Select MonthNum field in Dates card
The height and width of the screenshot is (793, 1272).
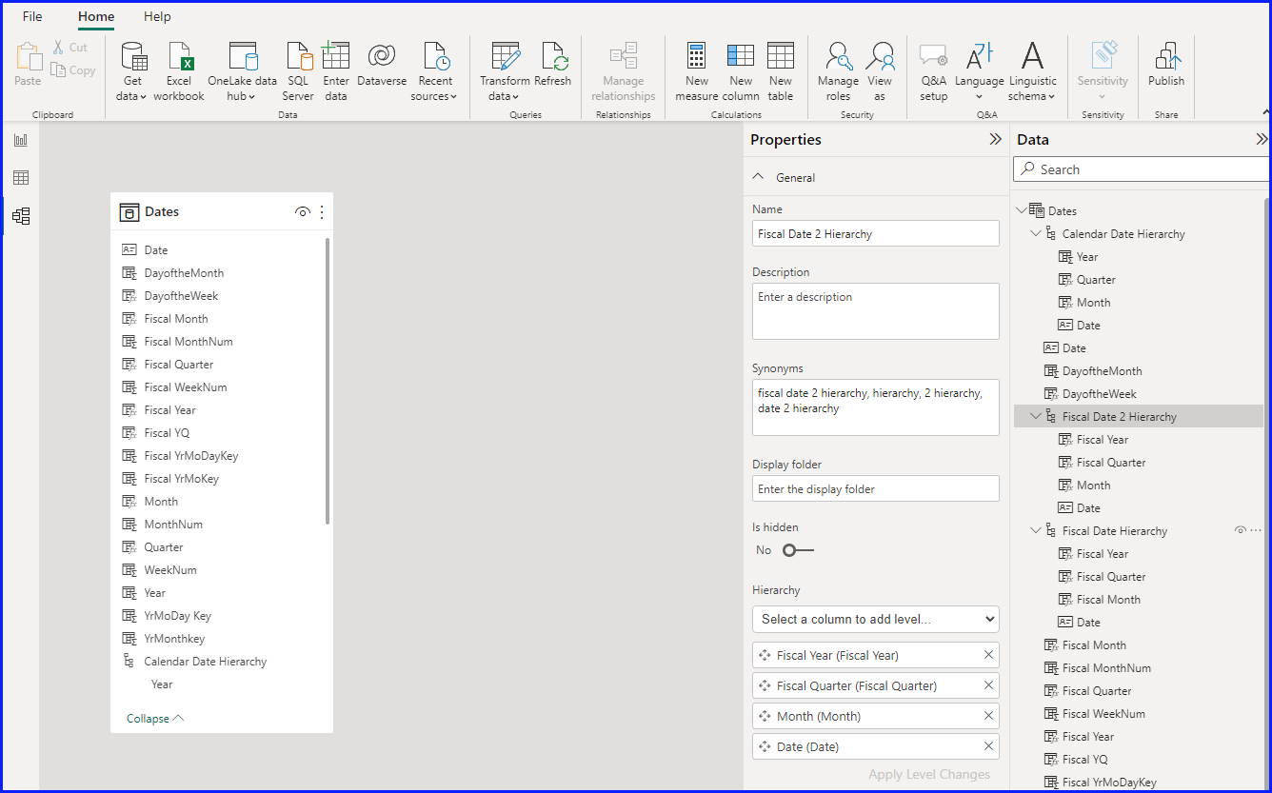tap(173, 525)
